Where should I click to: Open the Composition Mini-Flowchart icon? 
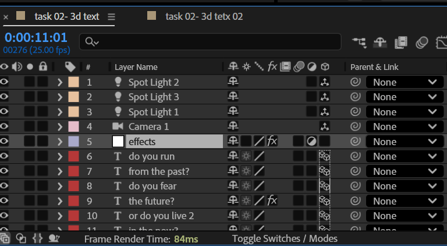tap(360, 42)
